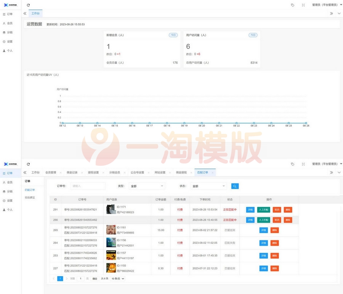Viewport: 343px width, 294px height.
Task: Switch to the 分销会员 tab
Action: (x=115, y=173)
